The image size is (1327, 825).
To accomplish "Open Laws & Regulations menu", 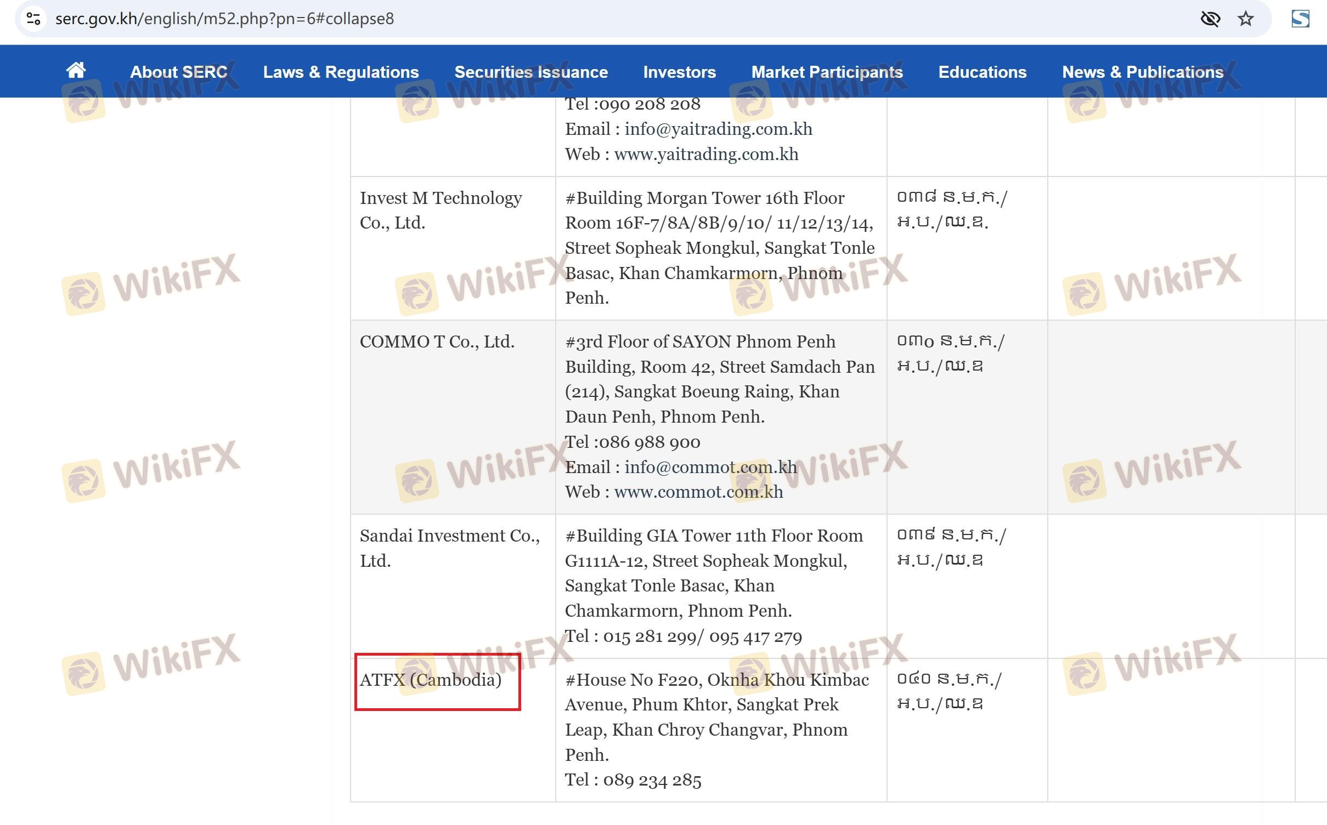I will [341, 72].
